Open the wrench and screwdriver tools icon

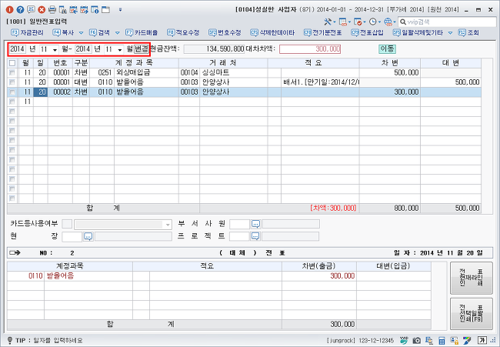pyautogui.click(x=328, y=22)
